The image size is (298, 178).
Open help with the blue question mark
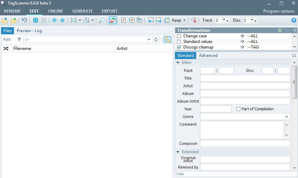click(x=294, y=20)
